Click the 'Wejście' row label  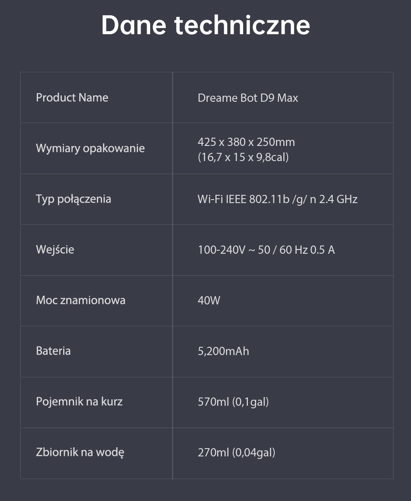[x=55, y=250]
